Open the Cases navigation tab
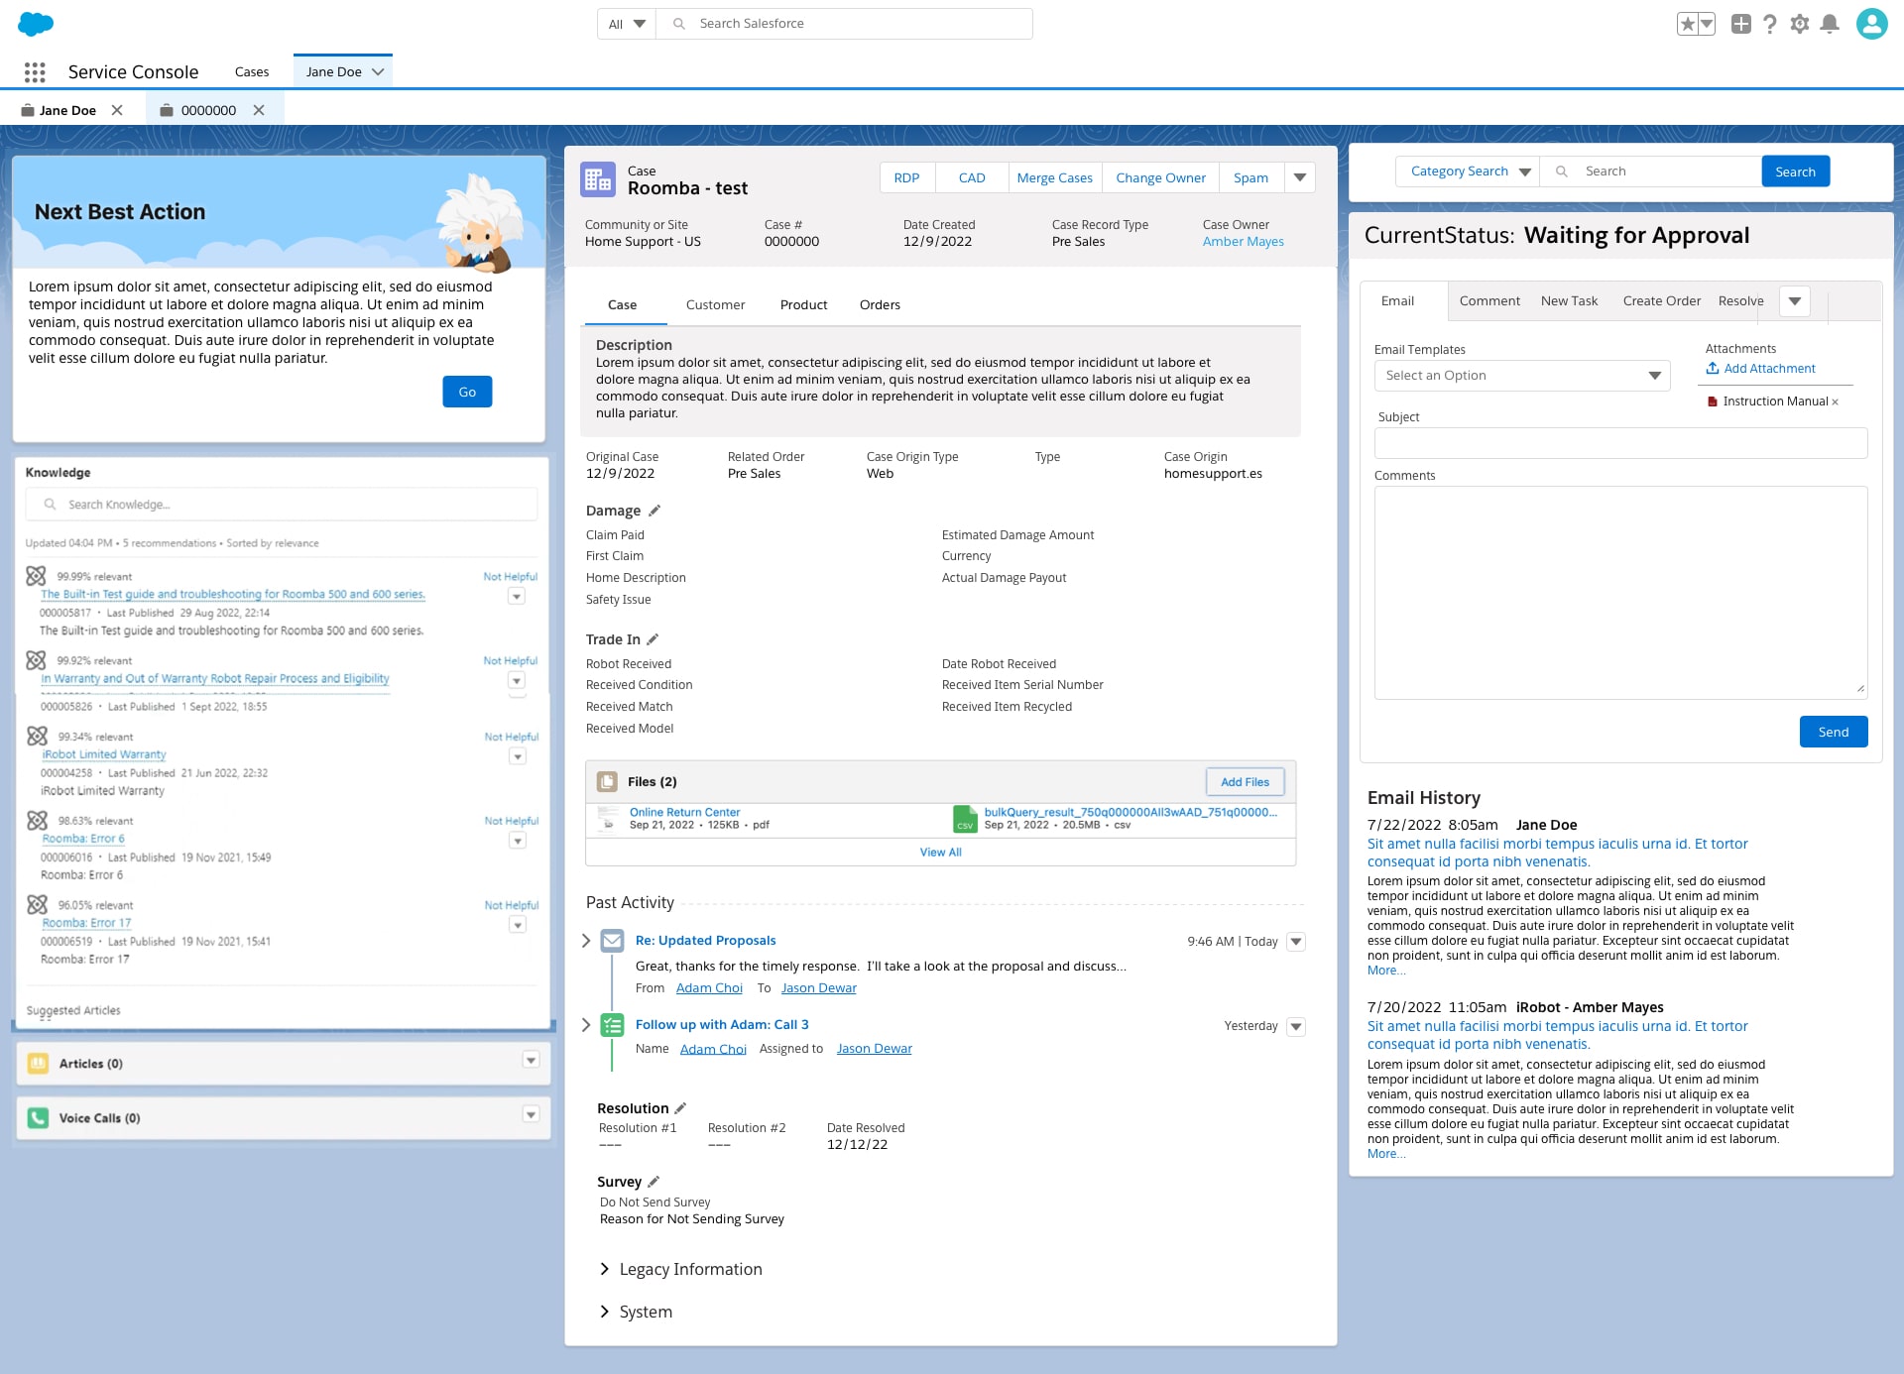Image resolution: width=1904 pixels, height=1374 pixels. 252,71
